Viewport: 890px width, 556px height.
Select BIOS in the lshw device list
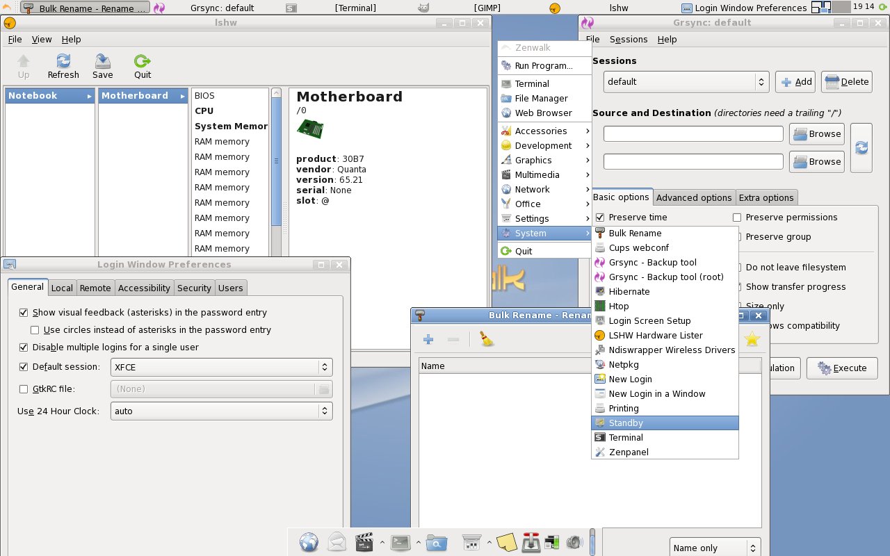point(229,95)
